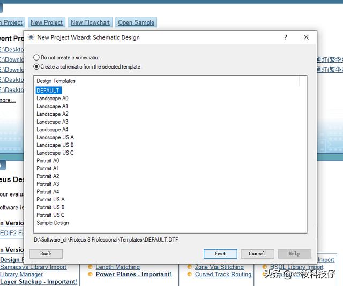Click the orange bullet beside BSDL Library Import
343x286 pixels.
pos(265,267)
